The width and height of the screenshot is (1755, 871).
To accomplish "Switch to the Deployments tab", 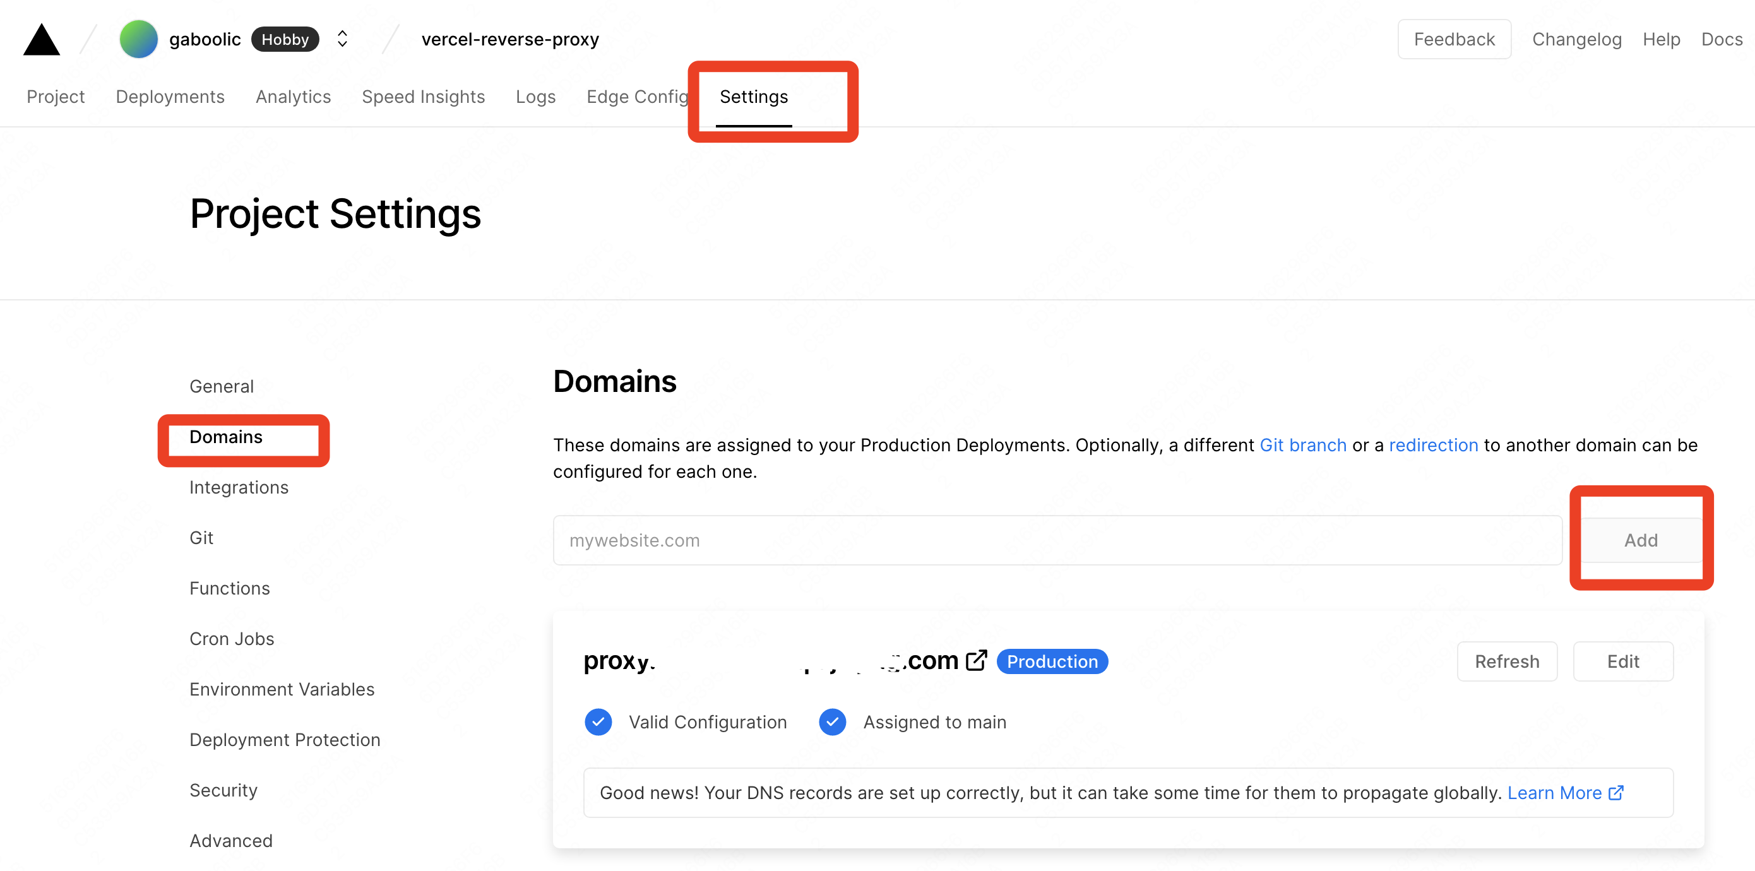I will click(170, 97).
